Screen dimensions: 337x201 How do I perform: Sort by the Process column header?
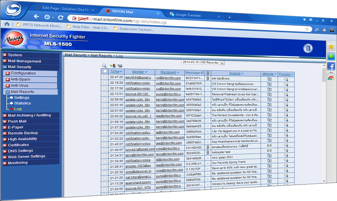286,74
